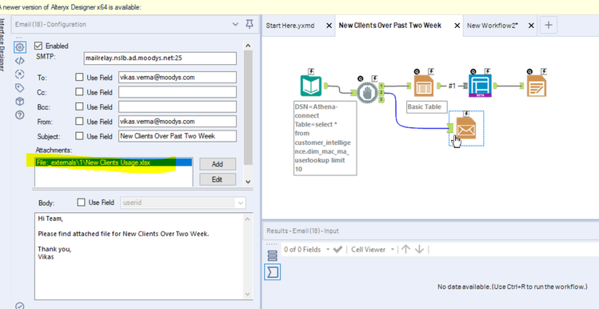Click the email Body text area
The width and height of the screenshot is (599, 309).
click(x=139, y=256)
